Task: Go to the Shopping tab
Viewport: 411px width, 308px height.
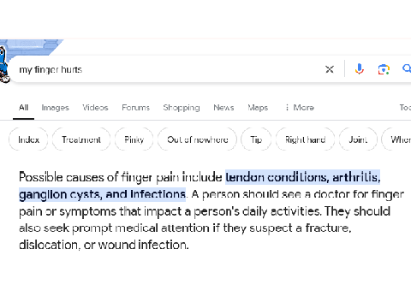Action: pos(182,108)
